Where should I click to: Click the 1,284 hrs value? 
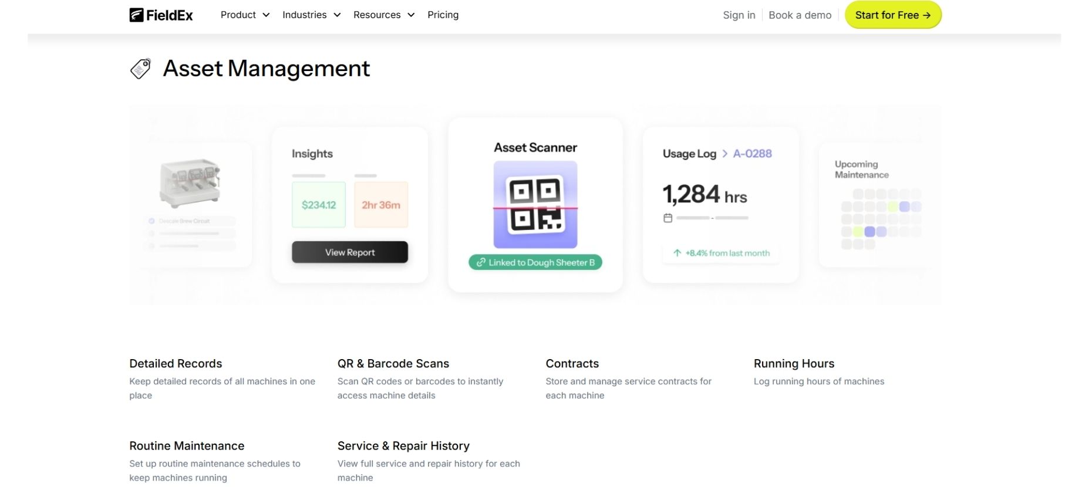click(705, 194)
